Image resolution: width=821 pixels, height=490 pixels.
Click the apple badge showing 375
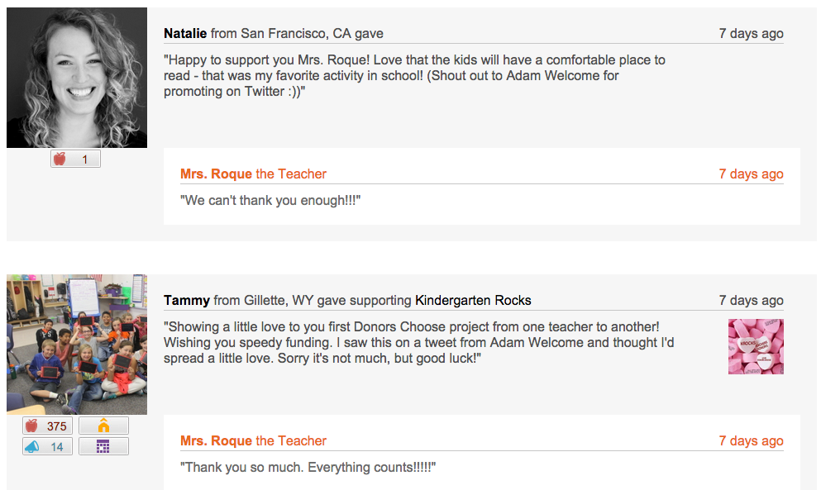(47, 426)
